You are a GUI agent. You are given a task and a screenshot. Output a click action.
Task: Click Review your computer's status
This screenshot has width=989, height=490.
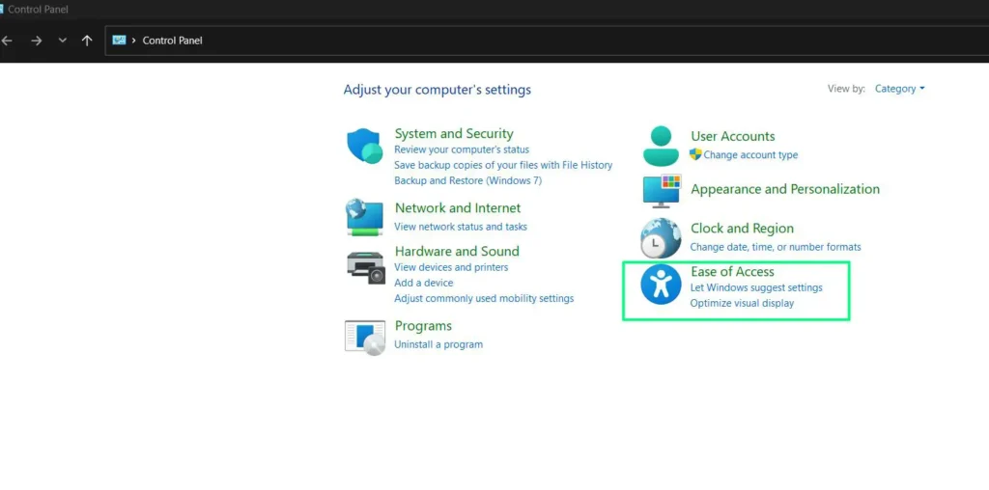[461, 150]
